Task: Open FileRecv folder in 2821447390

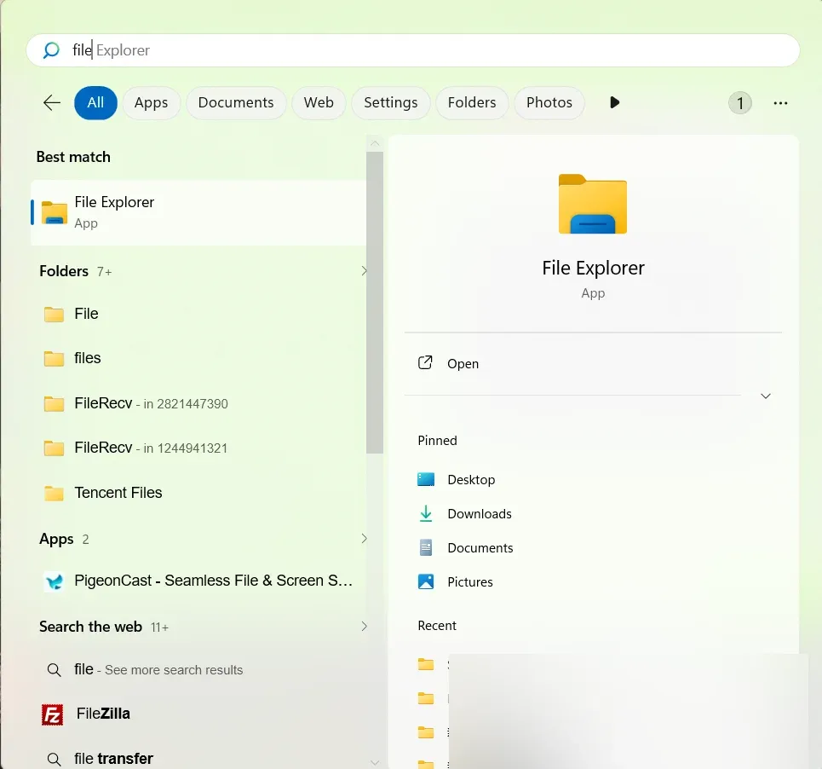Action: 198,403
